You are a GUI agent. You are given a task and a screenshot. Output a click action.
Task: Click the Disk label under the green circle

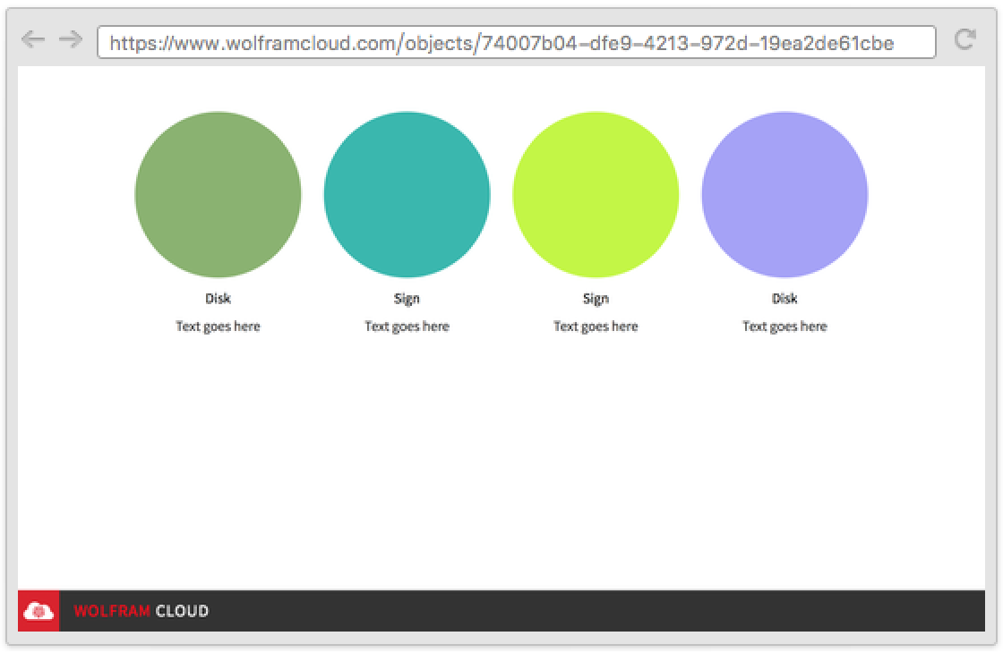(x=218, y=299)
